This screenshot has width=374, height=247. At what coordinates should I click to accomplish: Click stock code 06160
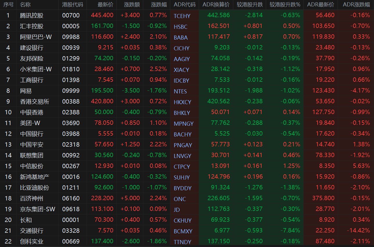pos(71,198)
